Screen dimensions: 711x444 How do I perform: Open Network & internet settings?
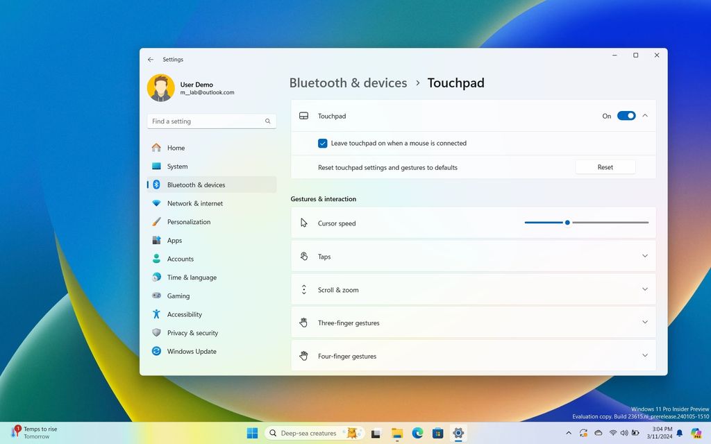tap(195, 203)
